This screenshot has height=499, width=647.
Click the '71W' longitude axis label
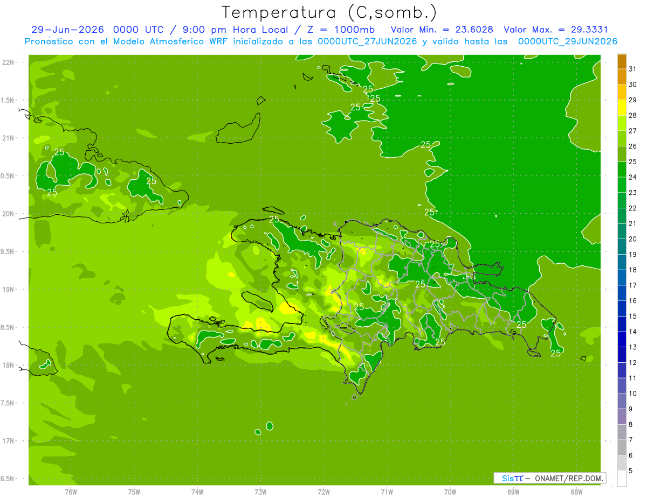click(x=387, y=492)
